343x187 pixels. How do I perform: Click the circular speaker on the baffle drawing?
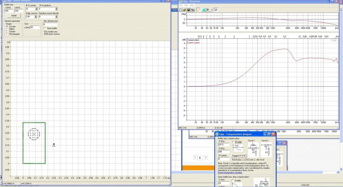34,134
